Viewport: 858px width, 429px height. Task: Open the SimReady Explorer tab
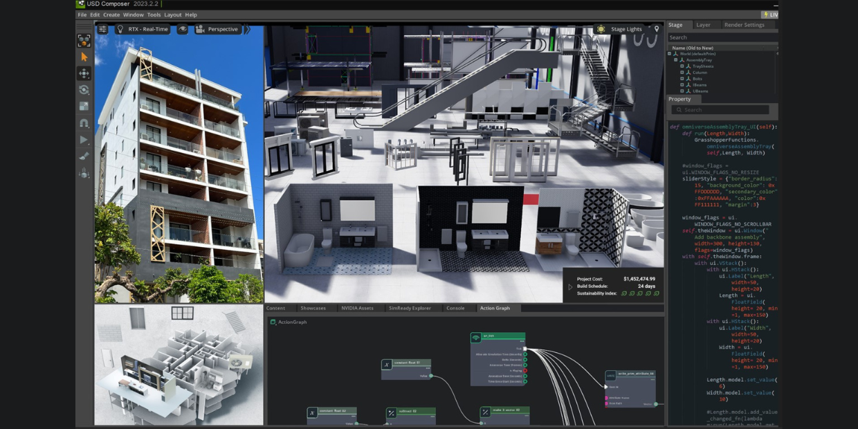(410, 308)
